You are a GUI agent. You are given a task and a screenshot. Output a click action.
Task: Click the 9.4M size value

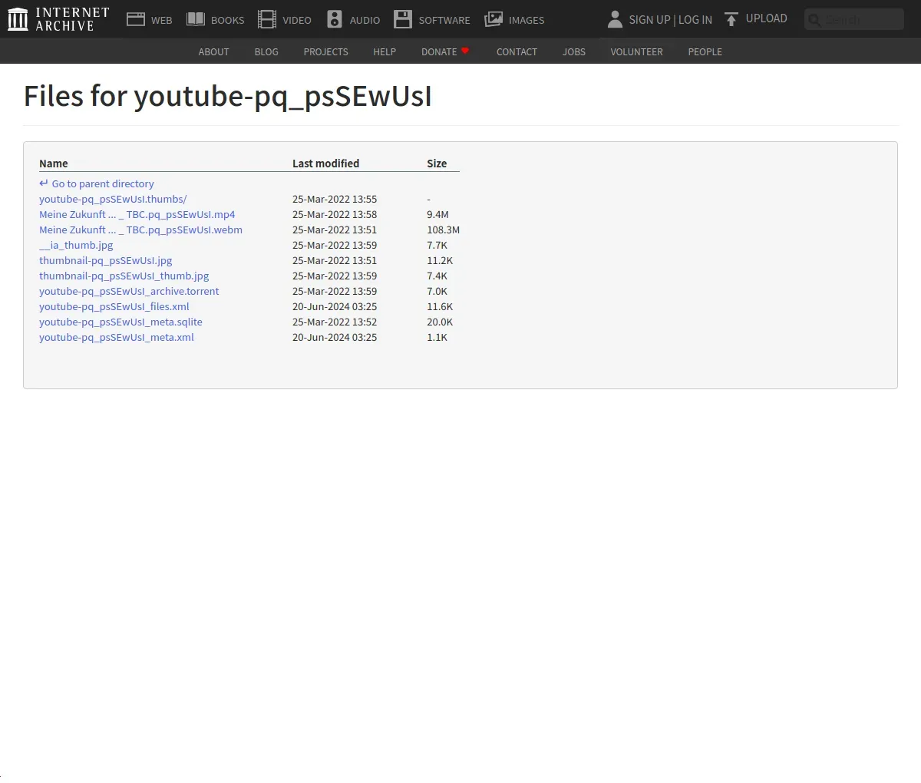[437, 214]
